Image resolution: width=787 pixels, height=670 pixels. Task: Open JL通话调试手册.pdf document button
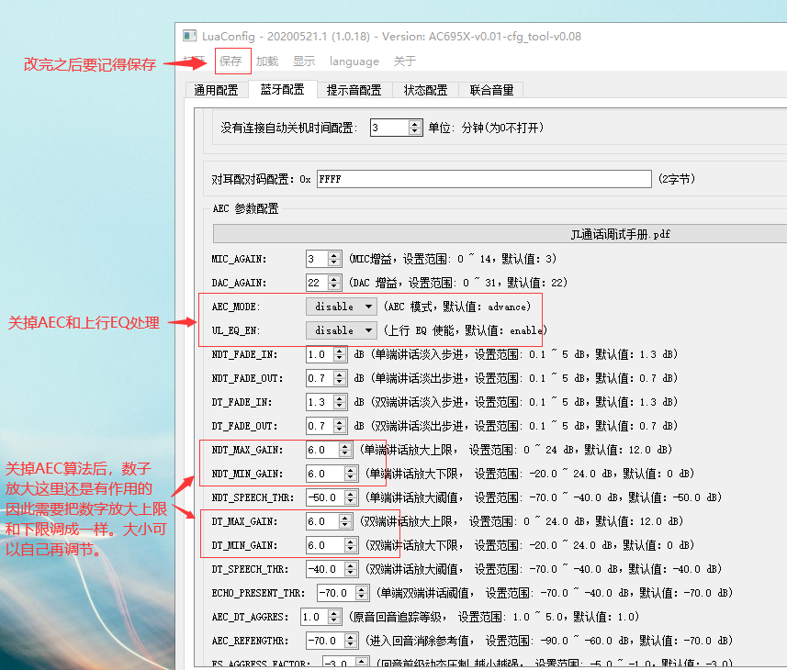(500, 234)
